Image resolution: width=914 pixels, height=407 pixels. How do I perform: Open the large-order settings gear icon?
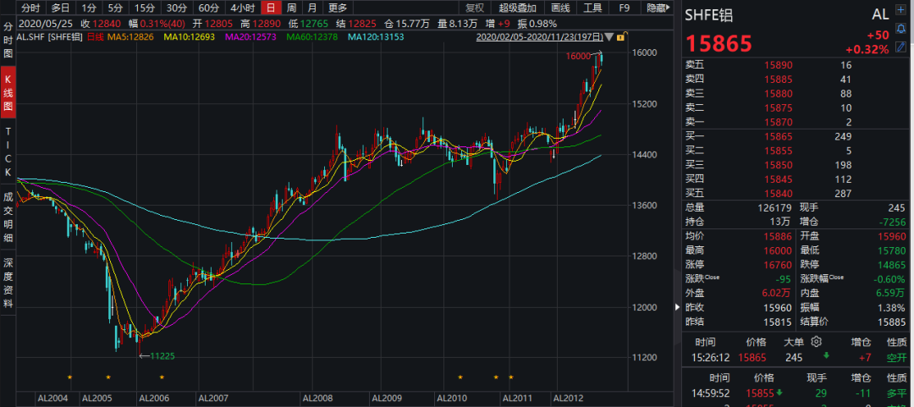tap(816, 342)
